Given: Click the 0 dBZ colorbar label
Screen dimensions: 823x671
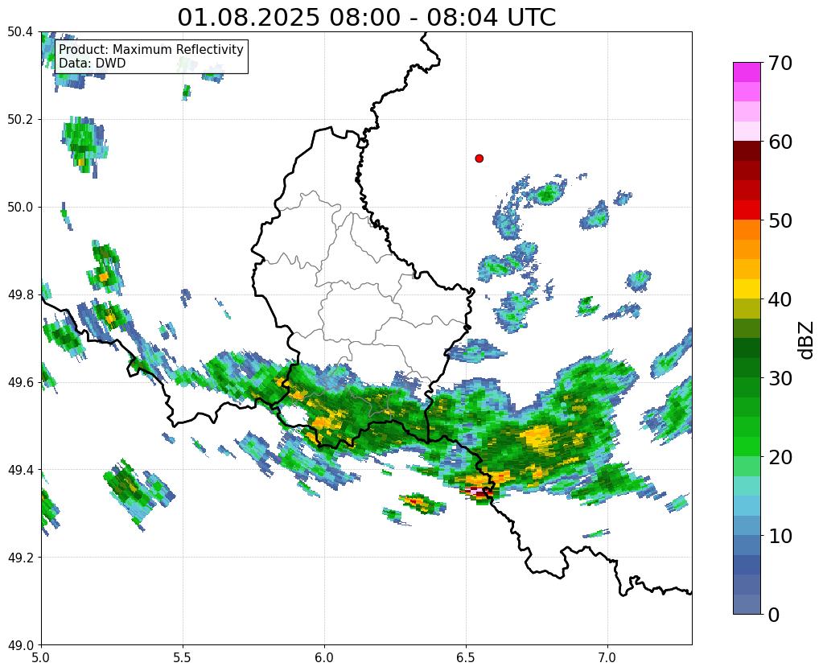Looking at the screenshot, I should (773, 615).
